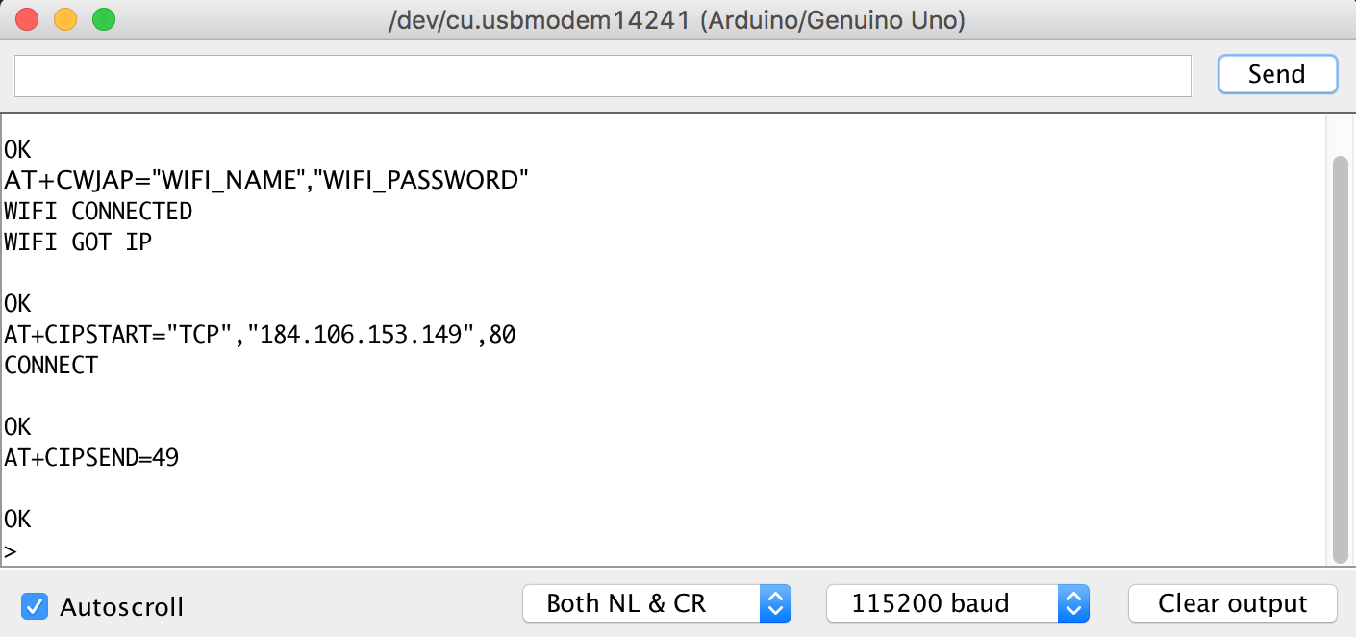Disable the Autoscroll checkbox
The height and width of the screenshot is (637, 1356).
pos(35,606)
